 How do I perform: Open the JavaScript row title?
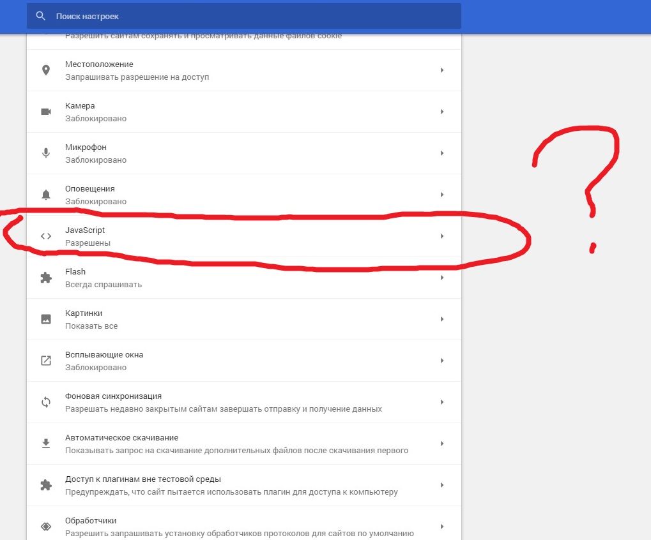(x=85, y=230)
